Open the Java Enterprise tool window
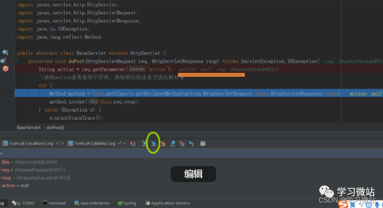This screenshot has height=208, width=383. coord(92,203)
